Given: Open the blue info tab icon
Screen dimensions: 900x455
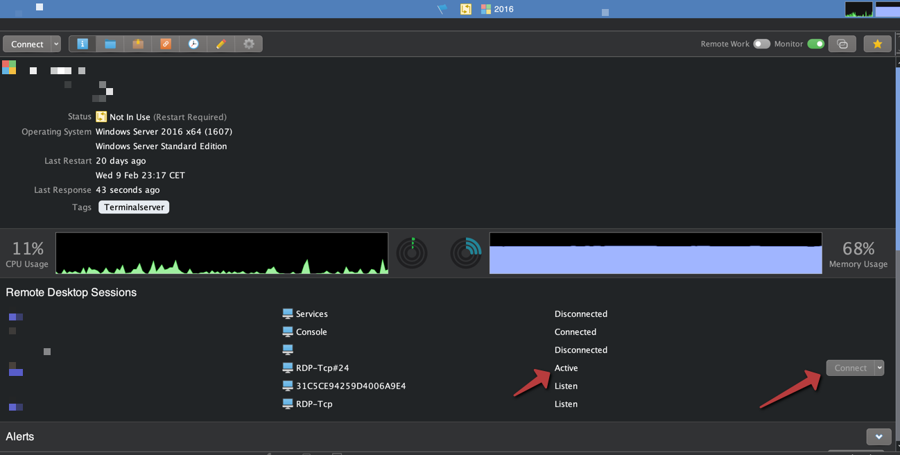Looking at the screenshot, I should tap(83, 44).
